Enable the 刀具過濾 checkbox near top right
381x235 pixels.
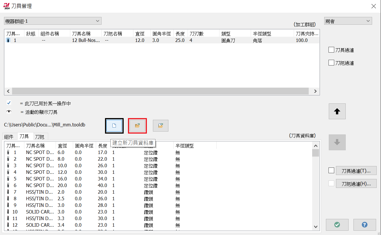331,50
